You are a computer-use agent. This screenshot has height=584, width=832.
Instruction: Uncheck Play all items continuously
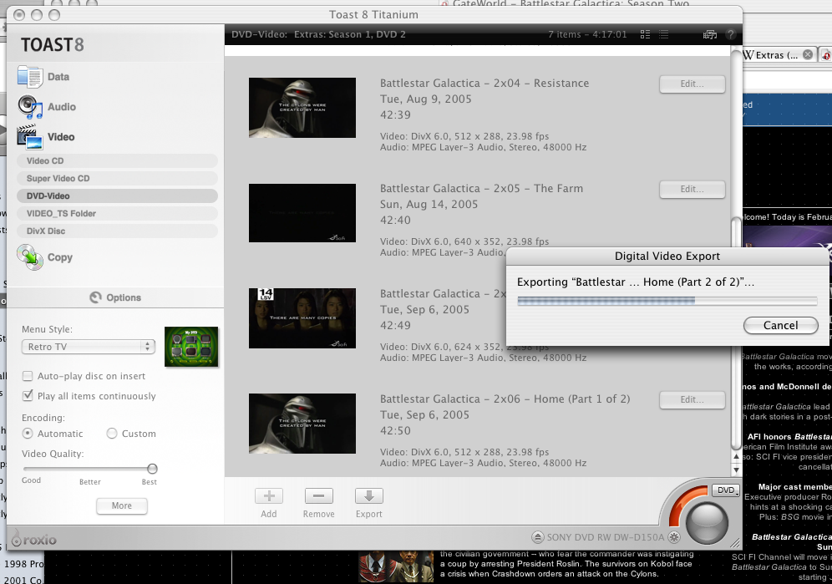[x=28, y=396]
